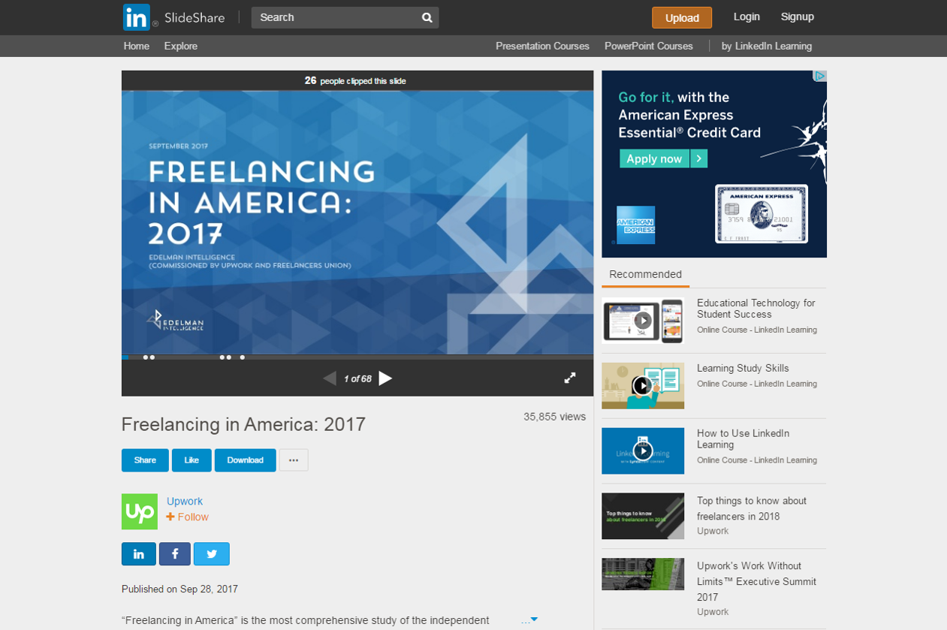The width and height of the screenshot is (947, 630).
Task: Open the Signup link
Action: coord(798,17)
